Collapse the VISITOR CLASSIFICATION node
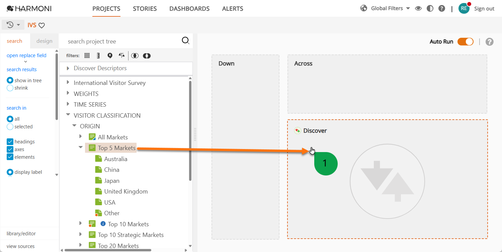 [68, 115]
